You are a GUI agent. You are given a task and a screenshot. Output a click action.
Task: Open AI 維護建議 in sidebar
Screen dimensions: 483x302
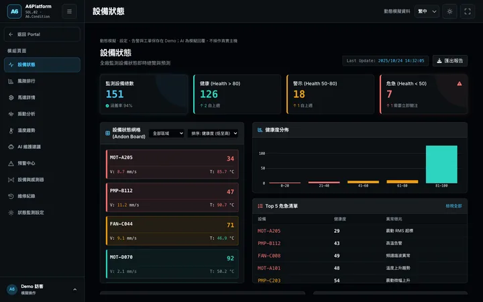tap(42, 147)
